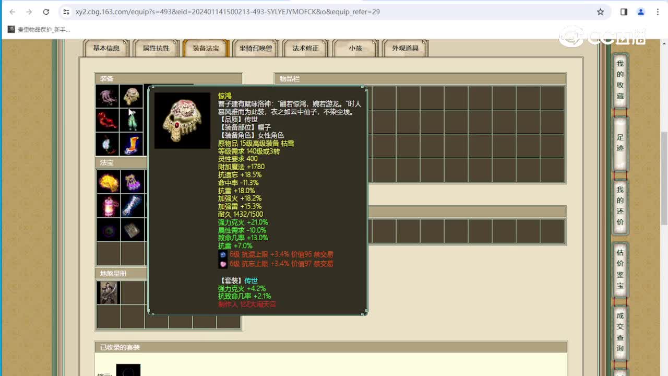Click the 法宝 section header

pos(121,163)
